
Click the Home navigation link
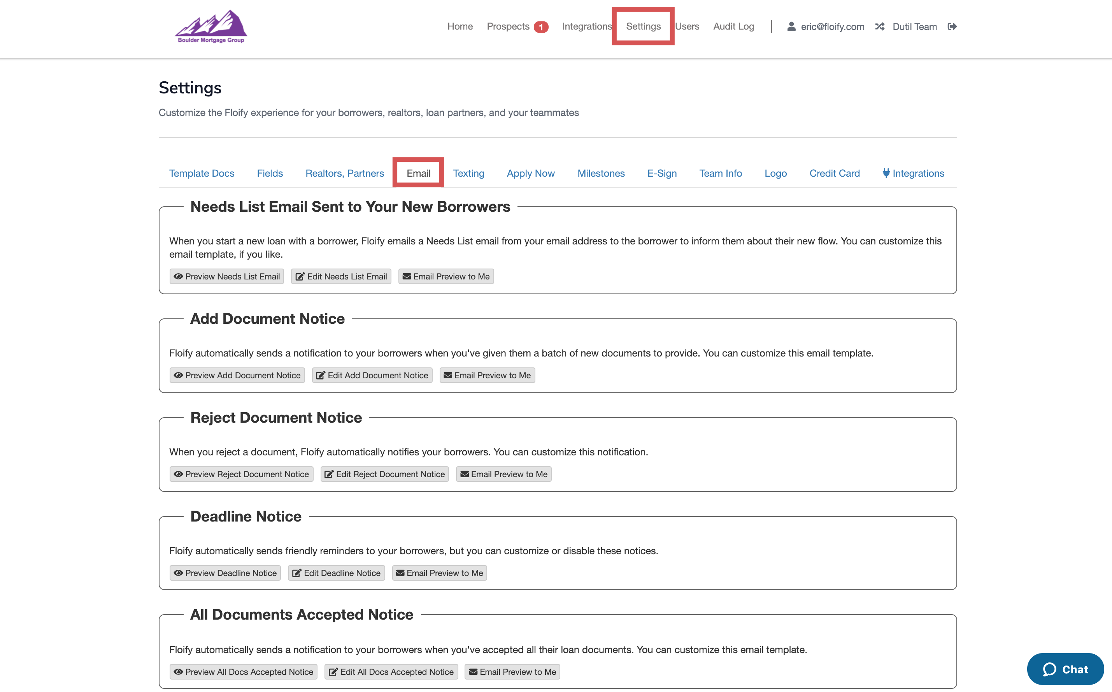[x=460, y=26]
